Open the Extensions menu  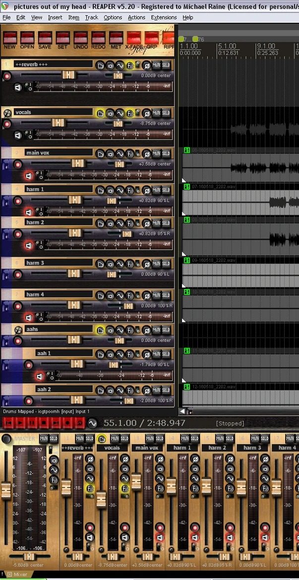point(164,17)
